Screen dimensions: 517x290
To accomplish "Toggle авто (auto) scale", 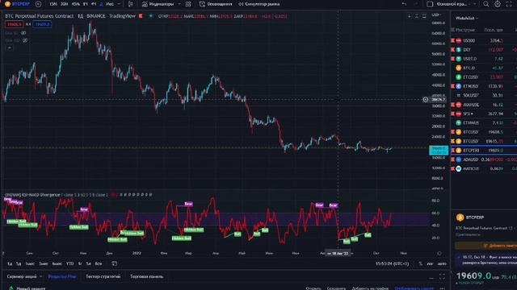I will click(x=442, y=263).
